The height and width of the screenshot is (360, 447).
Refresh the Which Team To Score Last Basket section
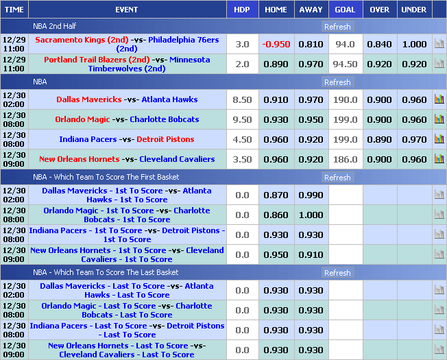337,273
